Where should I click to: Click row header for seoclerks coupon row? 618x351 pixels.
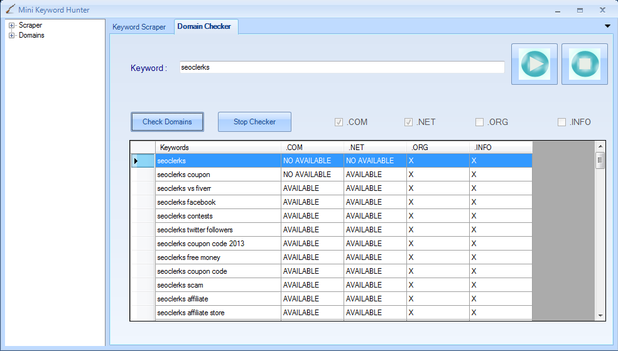coord(143,175)
